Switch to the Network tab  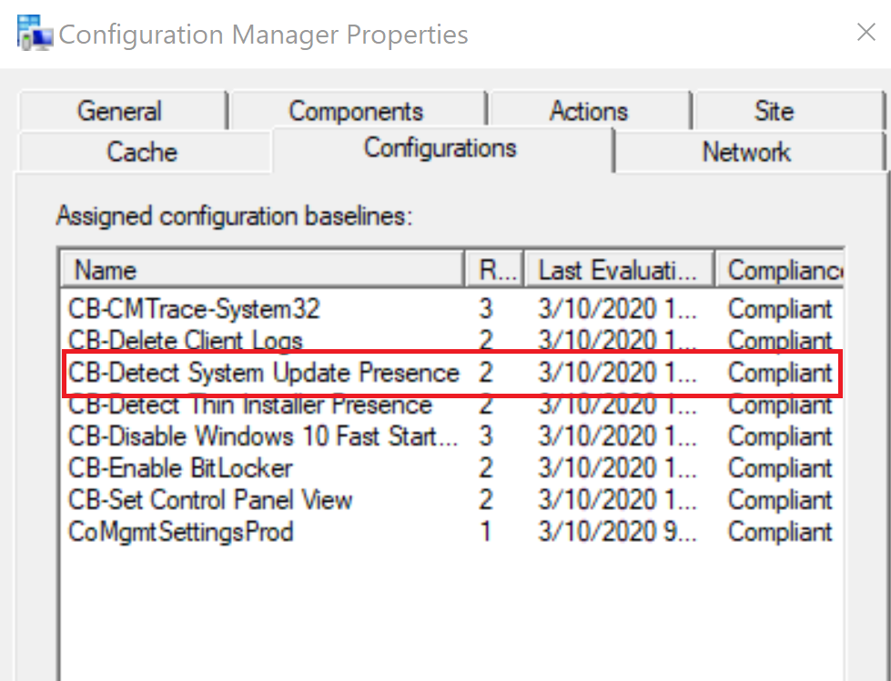(x=746, y=151)
